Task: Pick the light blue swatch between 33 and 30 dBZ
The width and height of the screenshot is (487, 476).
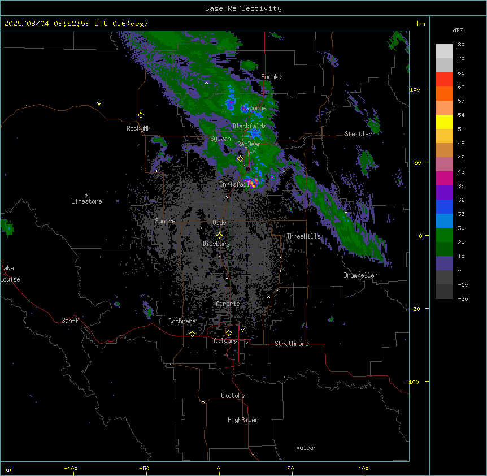Action: coord(444,221)
